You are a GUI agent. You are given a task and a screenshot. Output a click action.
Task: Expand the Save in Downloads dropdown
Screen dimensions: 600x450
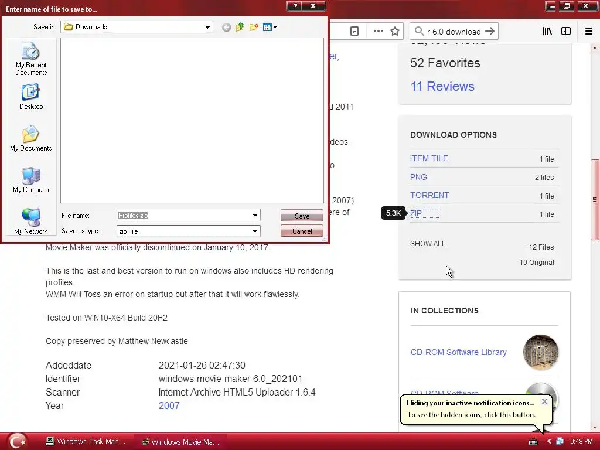point(207,27)
